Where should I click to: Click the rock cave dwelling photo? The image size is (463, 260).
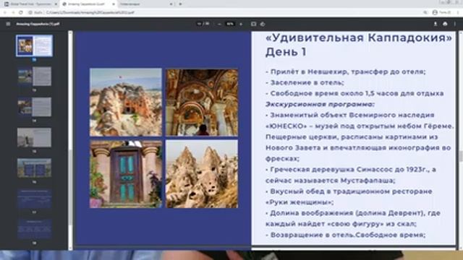(126, 102)
